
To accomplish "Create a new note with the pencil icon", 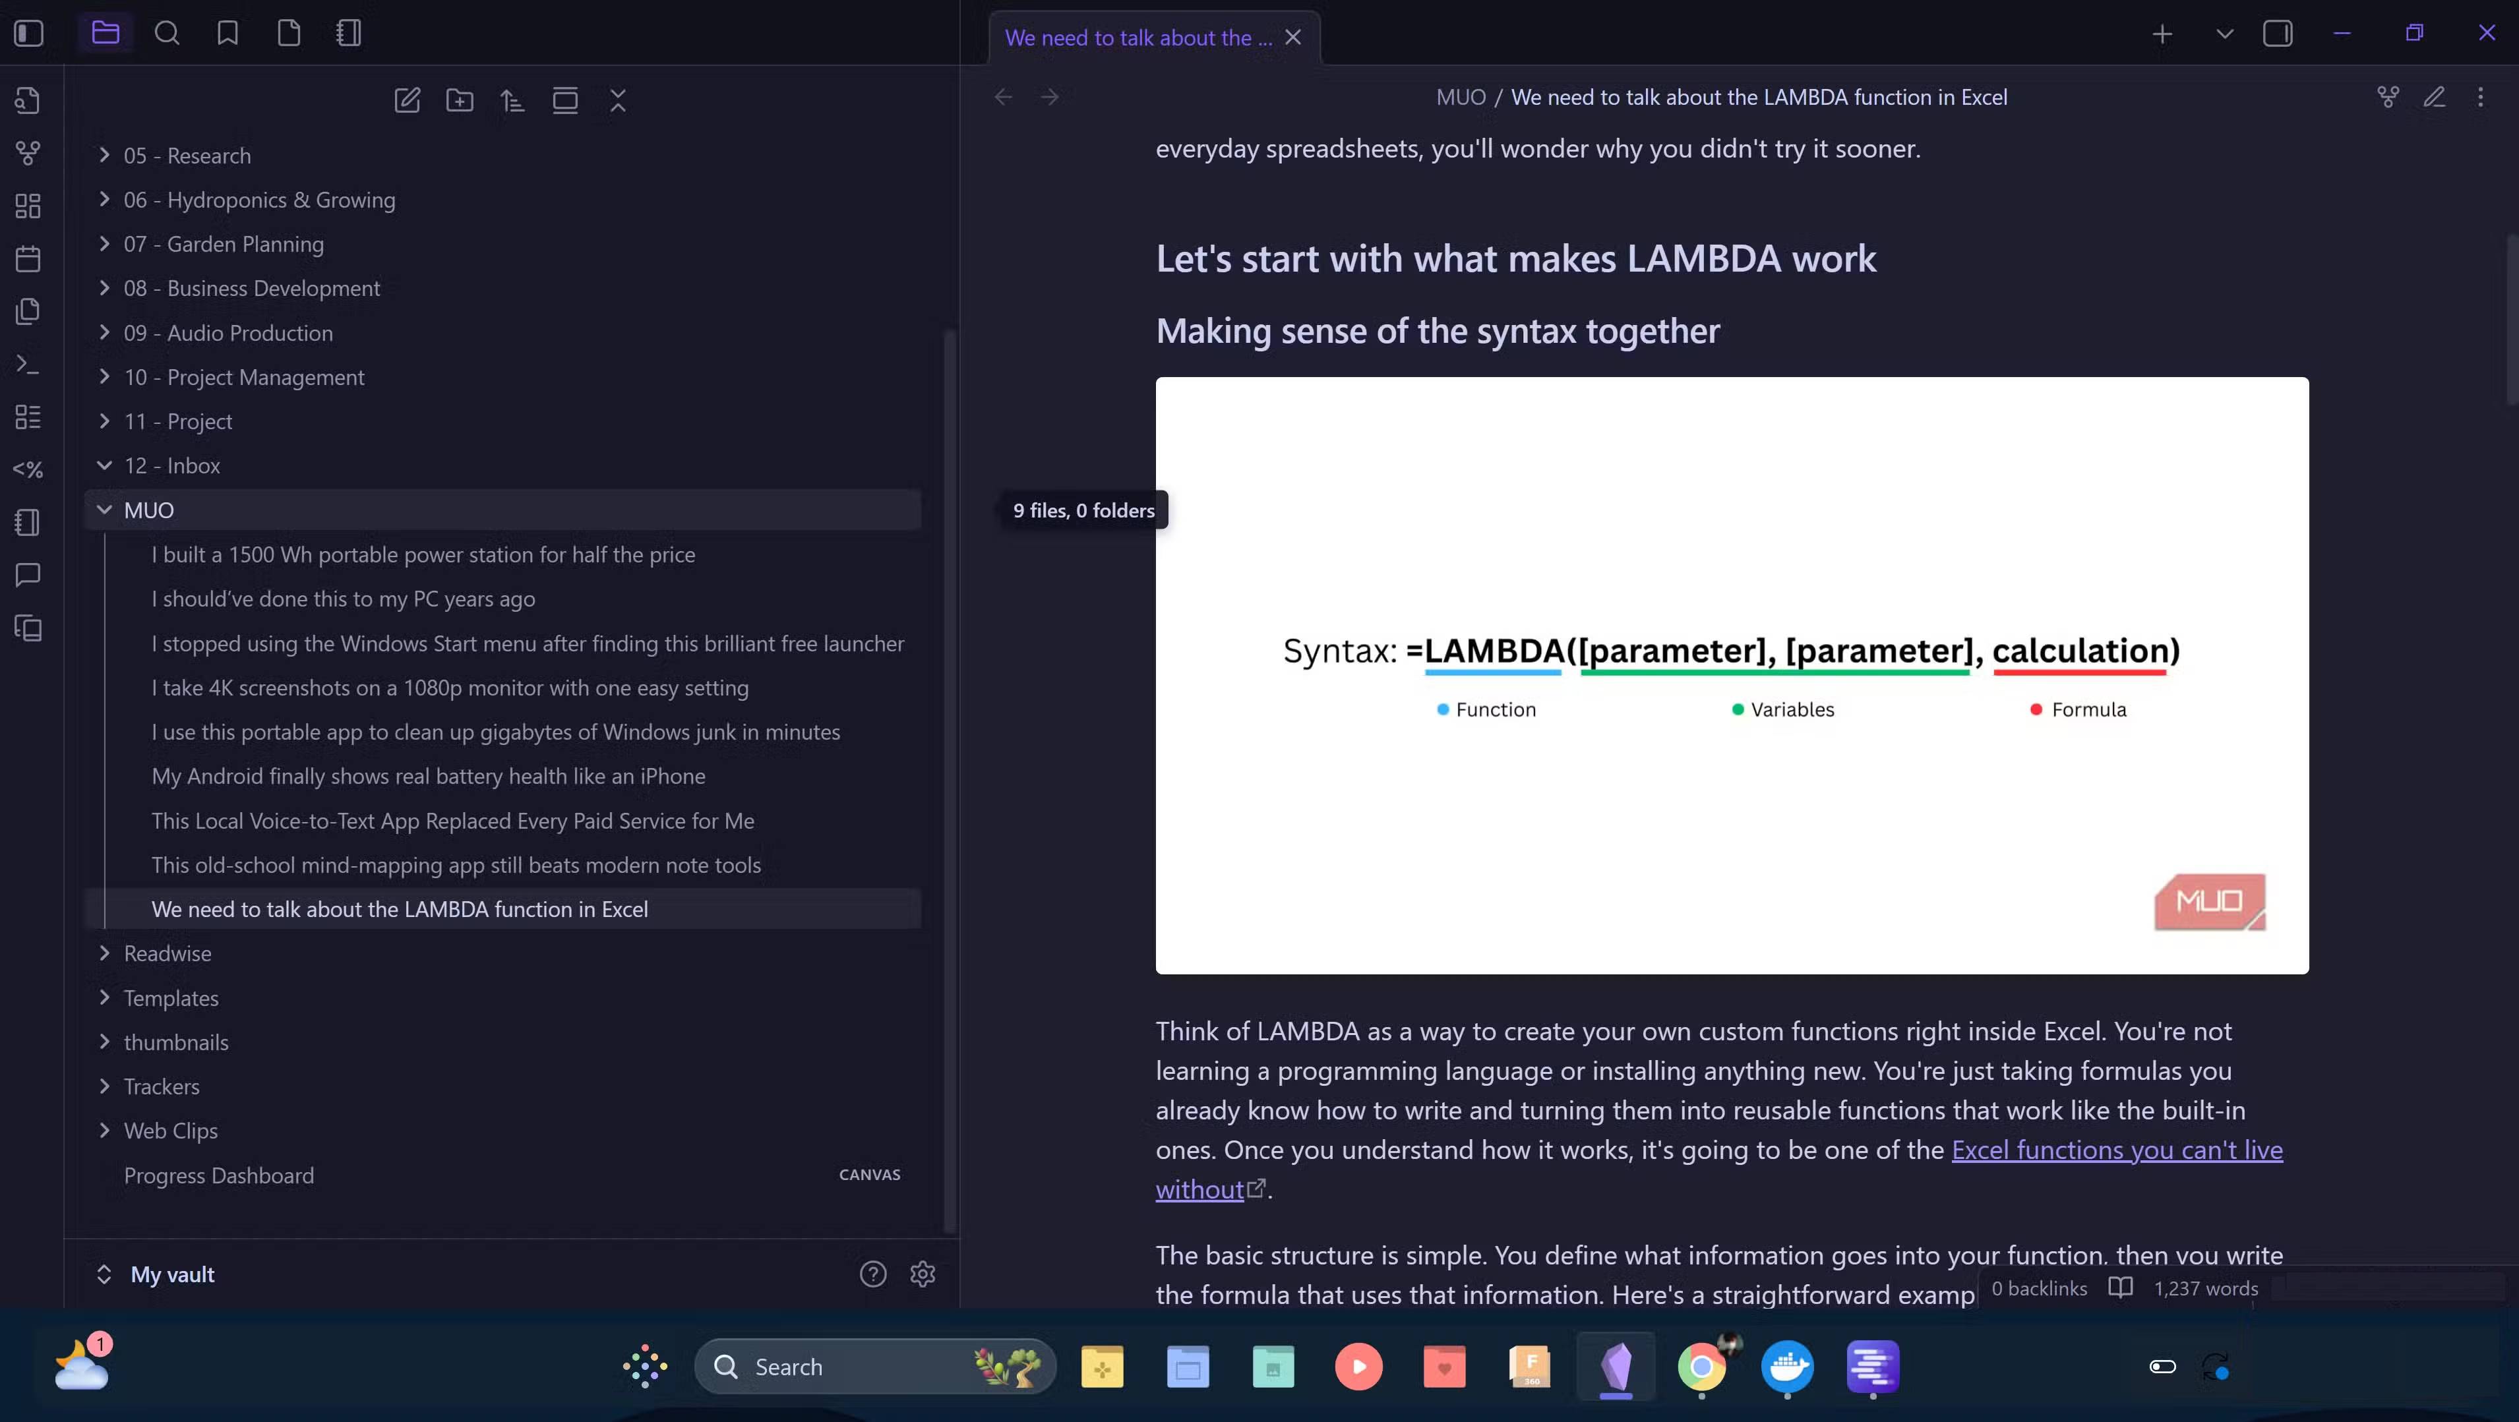I will [x=407, y=100].
